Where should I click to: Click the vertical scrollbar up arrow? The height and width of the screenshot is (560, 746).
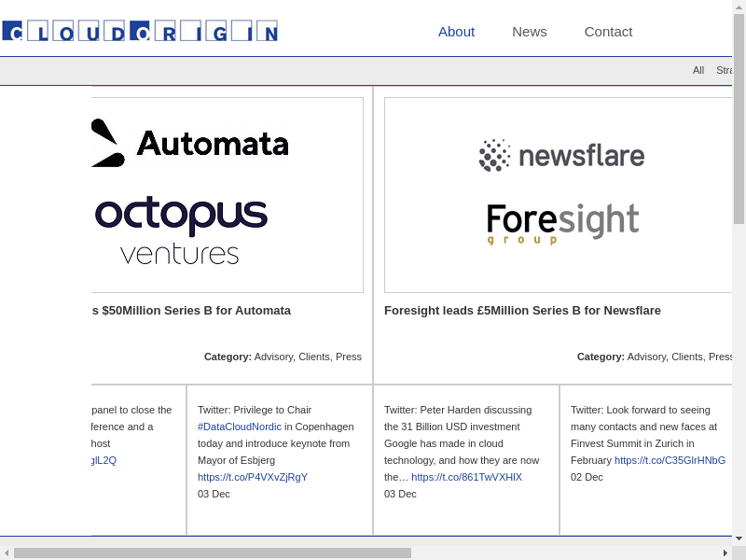[x=739, y=7]
